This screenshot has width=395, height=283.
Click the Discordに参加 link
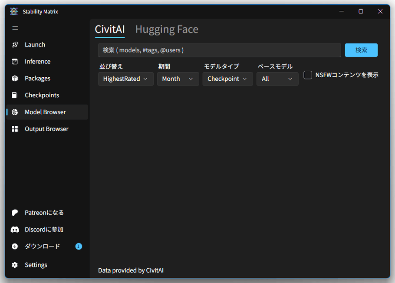point(47,230)
